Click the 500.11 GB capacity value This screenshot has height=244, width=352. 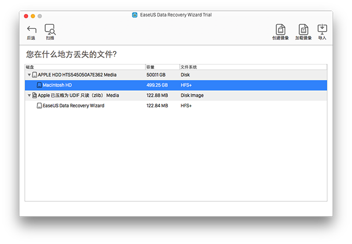pyautogui.click(x=156, y=74)
